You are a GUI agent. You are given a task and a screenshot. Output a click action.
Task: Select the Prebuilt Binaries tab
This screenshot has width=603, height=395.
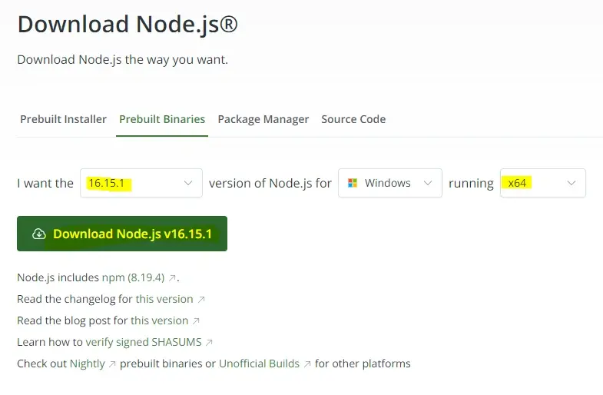(x=162, y=119)
